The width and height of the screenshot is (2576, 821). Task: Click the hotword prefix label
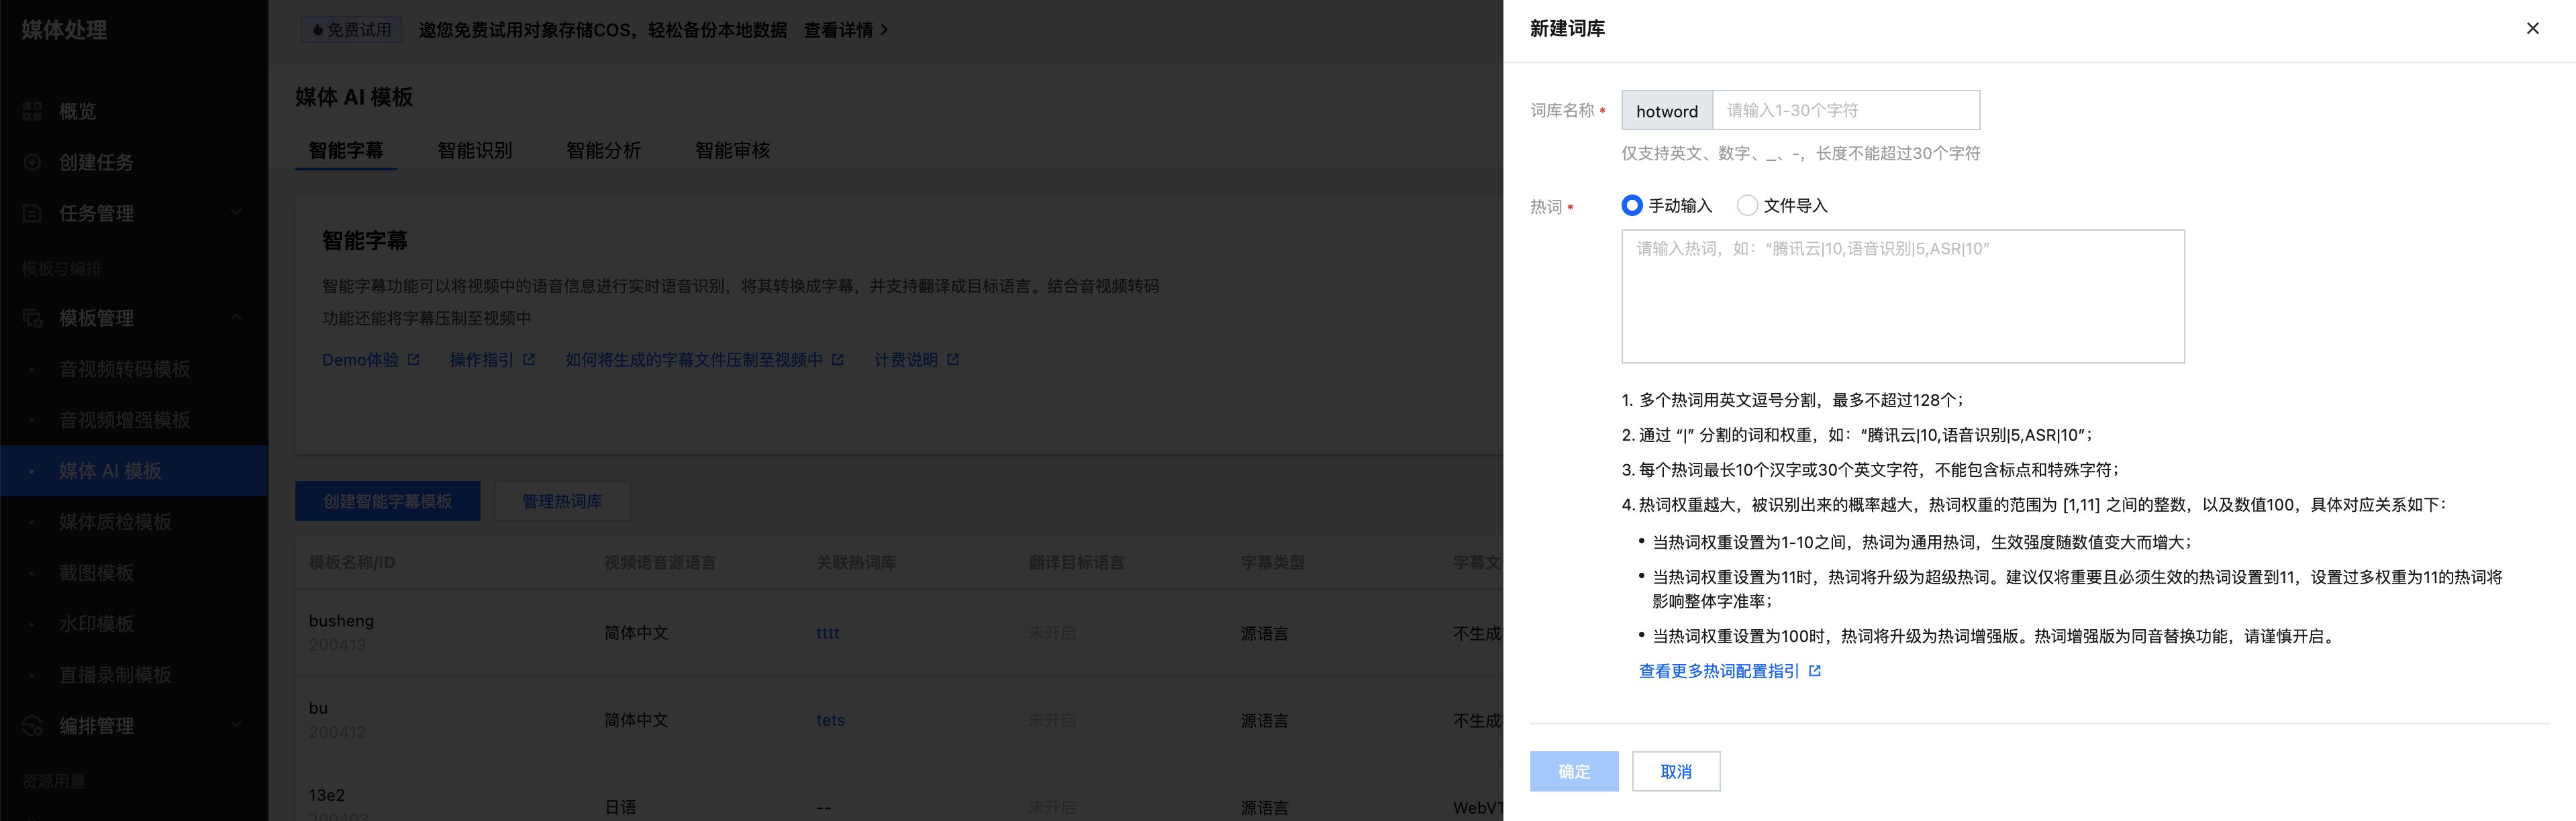coord(1667,110)
